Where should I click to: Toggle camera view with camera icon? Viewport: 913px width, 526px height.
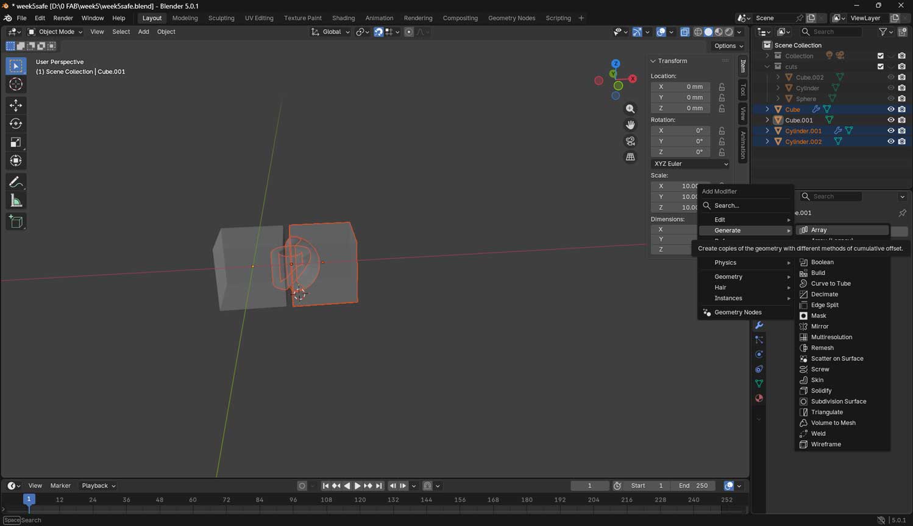pyautogui.click(x=630, y=141)
